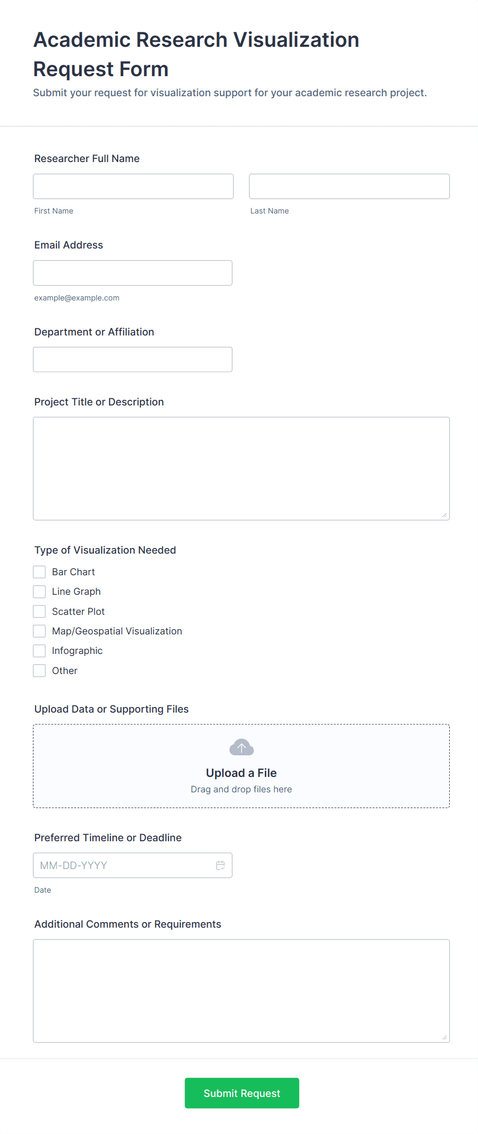Check the Bar Chart checkbox

coord(40,572)
